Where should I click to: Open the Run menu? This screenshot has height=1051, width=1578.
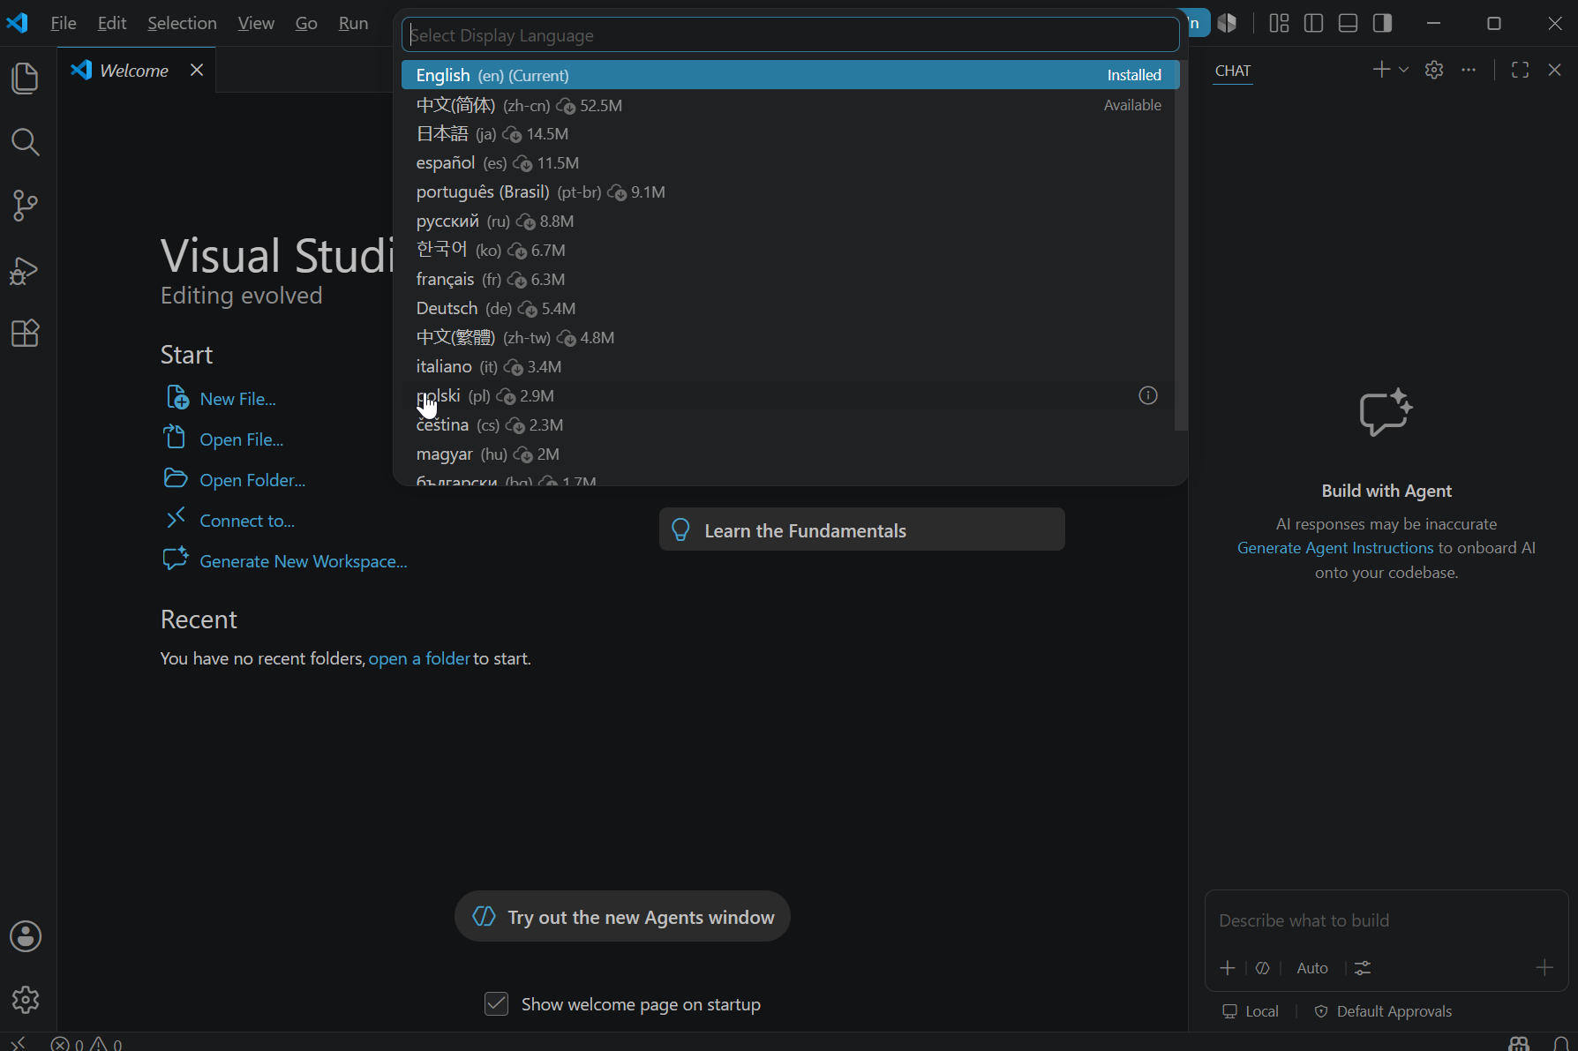pyautogui.click(x=353, y=24)
